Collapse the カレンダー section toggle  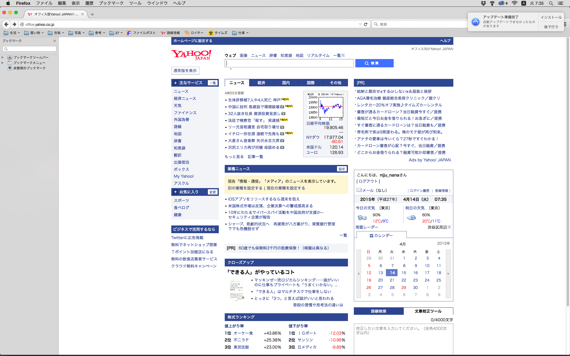click(x=371, y=236)
